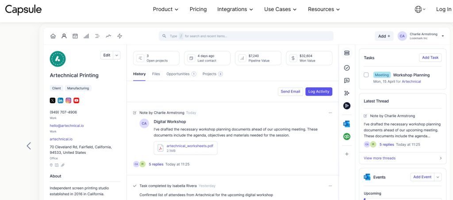Click the plus icon to add integration
The height and width of the screenshot is (200, 453).
(x=347, y=154)
